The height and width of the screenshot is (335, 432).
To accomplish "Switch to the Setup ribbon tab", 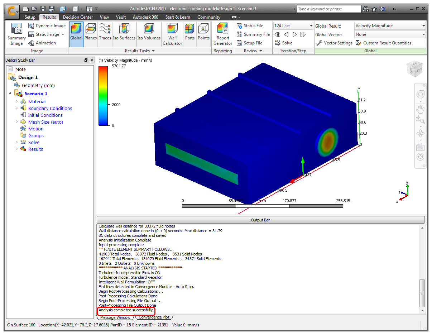I will click(x=30, y=17).
